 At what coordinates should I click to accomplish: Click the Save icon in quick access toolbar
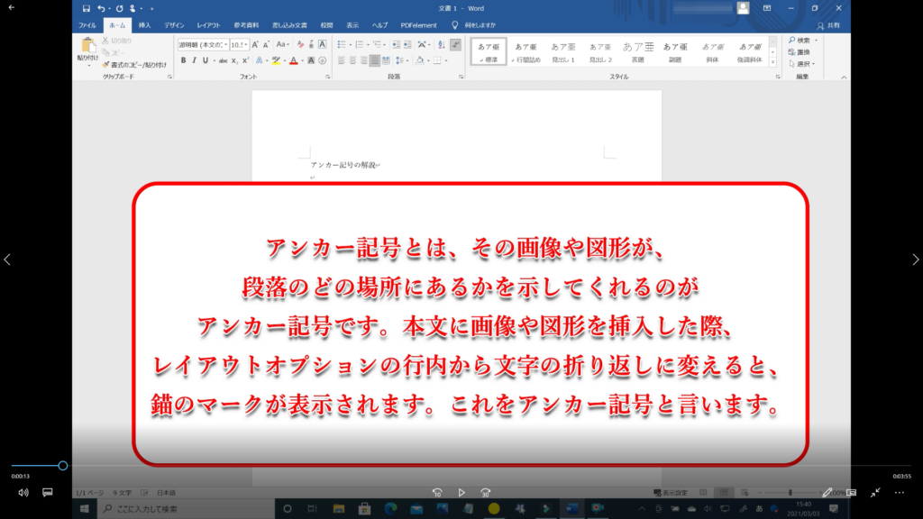(86, 8)
